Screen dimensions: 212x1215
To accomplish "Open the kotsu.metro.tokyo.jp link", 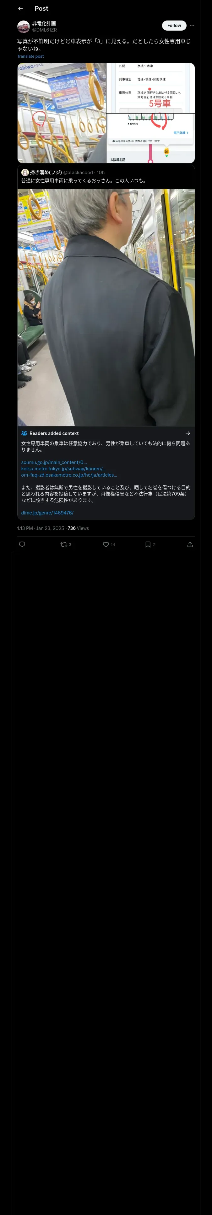I will coord(63,468).
